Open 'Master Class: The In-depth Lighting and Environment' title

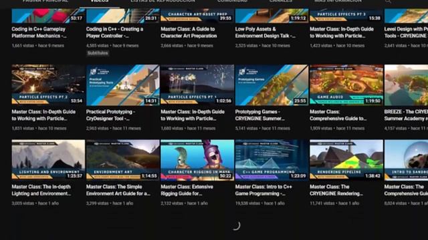pos(41,190)
